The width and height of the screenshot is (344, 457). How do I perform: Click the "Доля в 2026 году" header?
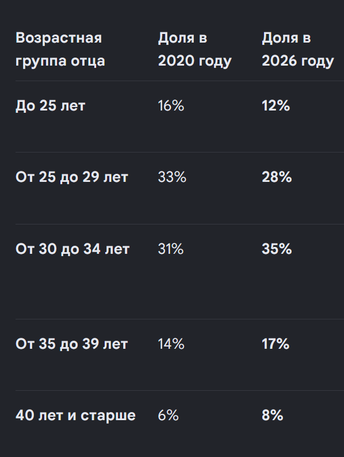click(297, 49)
